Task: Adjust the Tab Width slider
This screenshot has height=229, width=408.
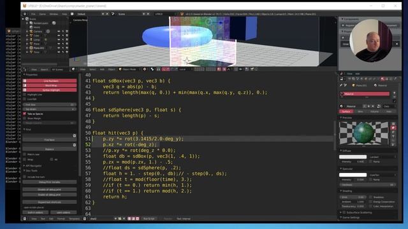Action: point(50,109)
